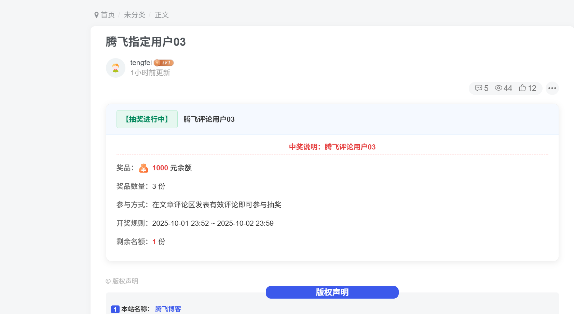Open the 腾飞博客 site link
This screenshot has height=314, width=574.
point(167,309)
